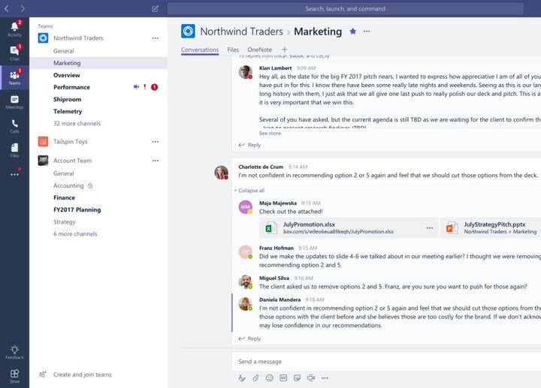Select the Tailspin Toys team
The width and height of the screenshot is (541, 388).
[x=70, y=142]
